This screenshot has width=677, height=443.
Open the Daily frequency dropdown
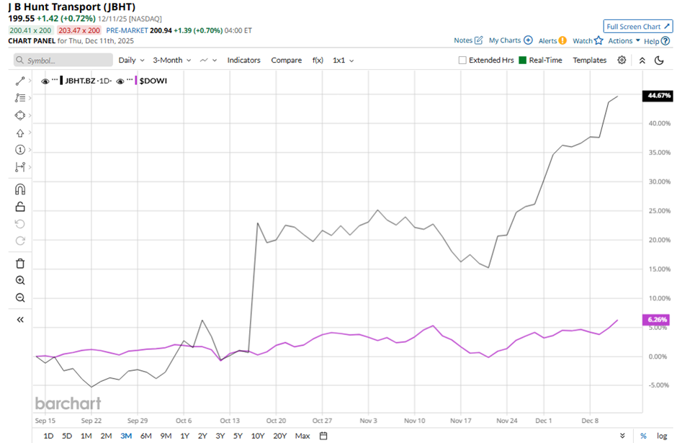click(131, 60)
